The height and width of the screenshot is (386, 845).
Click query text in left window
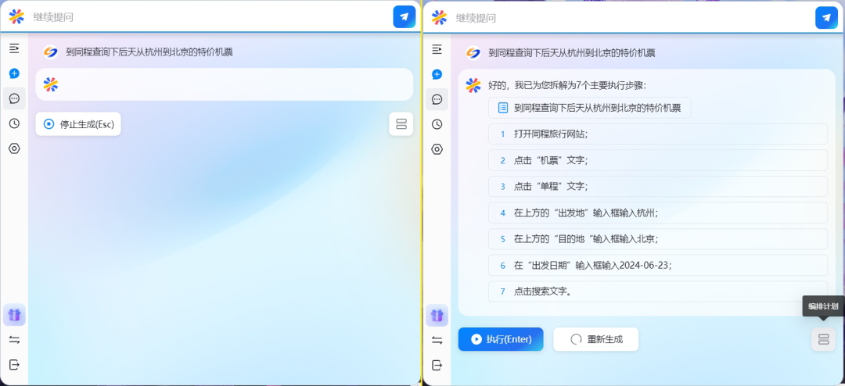click(149, 52)
